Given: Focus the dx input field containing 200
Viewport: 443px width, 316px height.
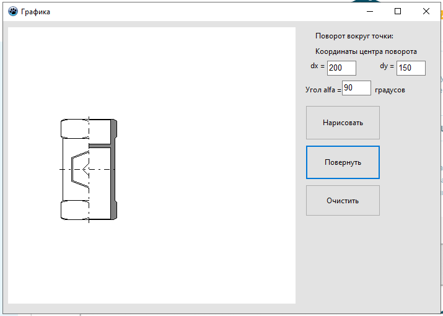Looking at the screenshot, I should click(341, 68).
